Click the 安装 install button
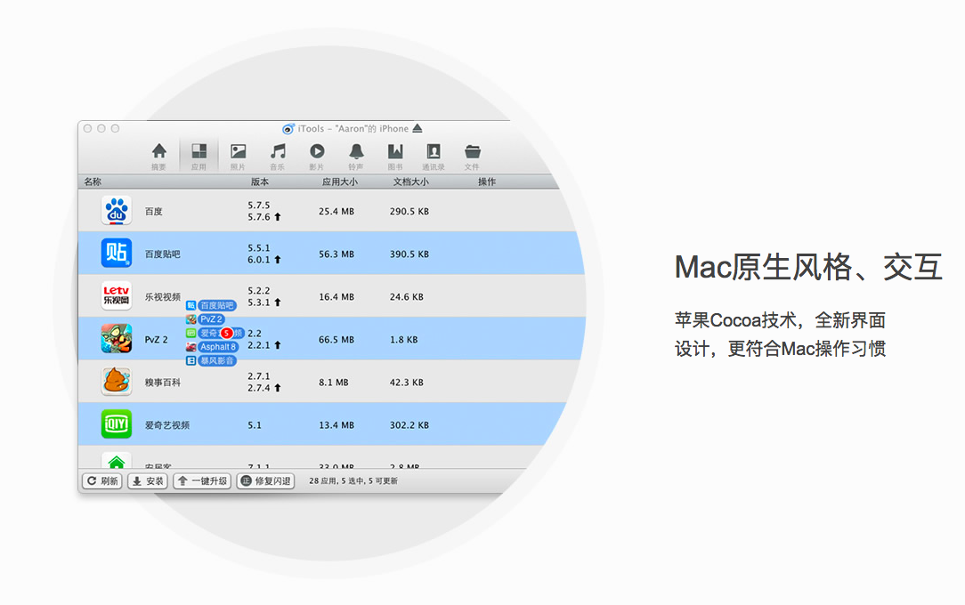The height and width of the screenshot is (605, 965). (x=148, y=480)
